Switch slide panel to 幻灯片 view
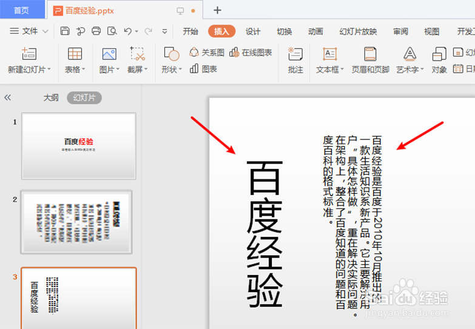This screenshot has width=475, height=329. tap(84, 98)
